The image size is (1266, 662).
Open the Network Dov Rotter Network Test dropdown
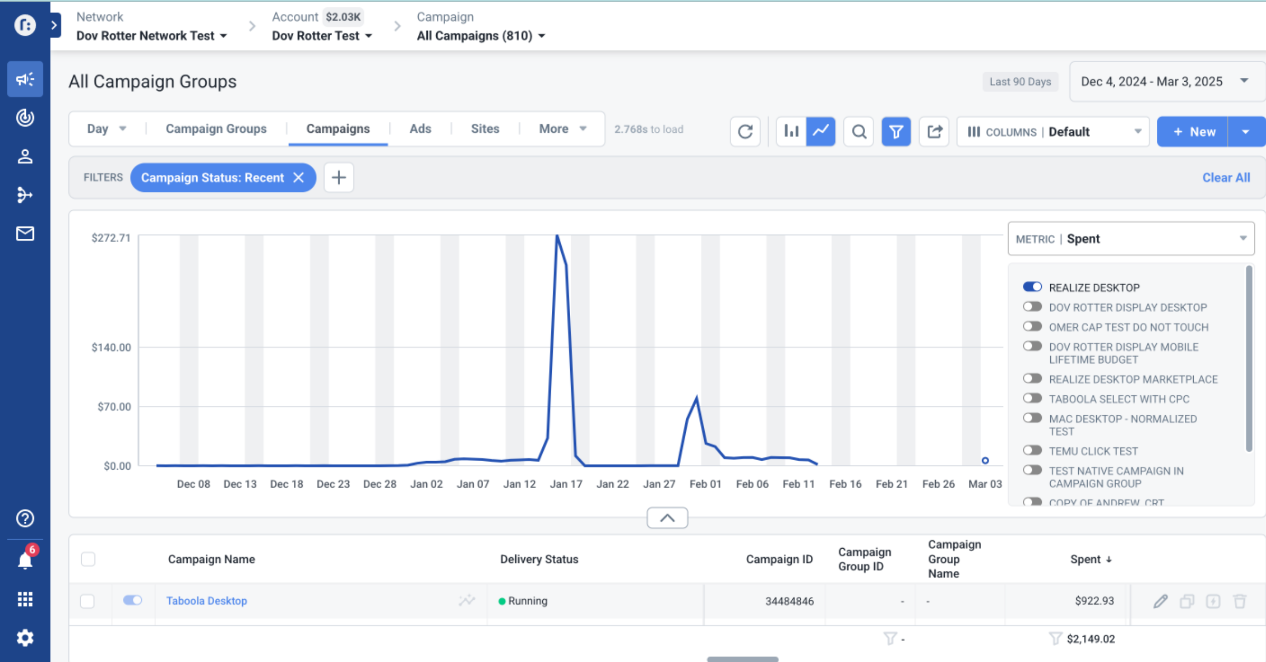coord(151,36)
